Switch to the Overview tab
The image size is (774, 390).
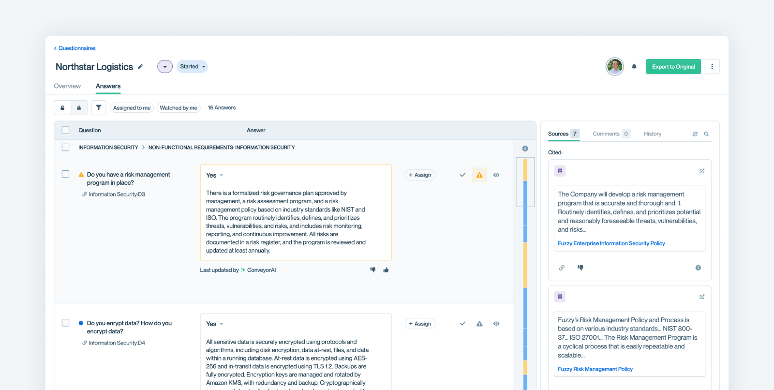tap(67, 86)
